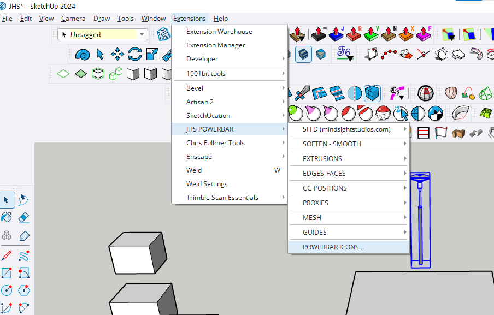
Task: Click the magenta F push-pull icon
Action: (424, 34)
